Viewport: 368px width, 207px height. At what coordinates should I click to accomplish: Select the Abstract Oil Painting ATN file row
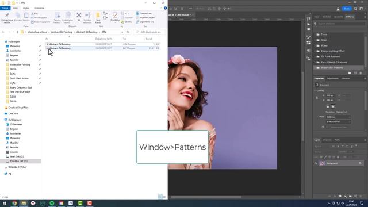[102, 44]
